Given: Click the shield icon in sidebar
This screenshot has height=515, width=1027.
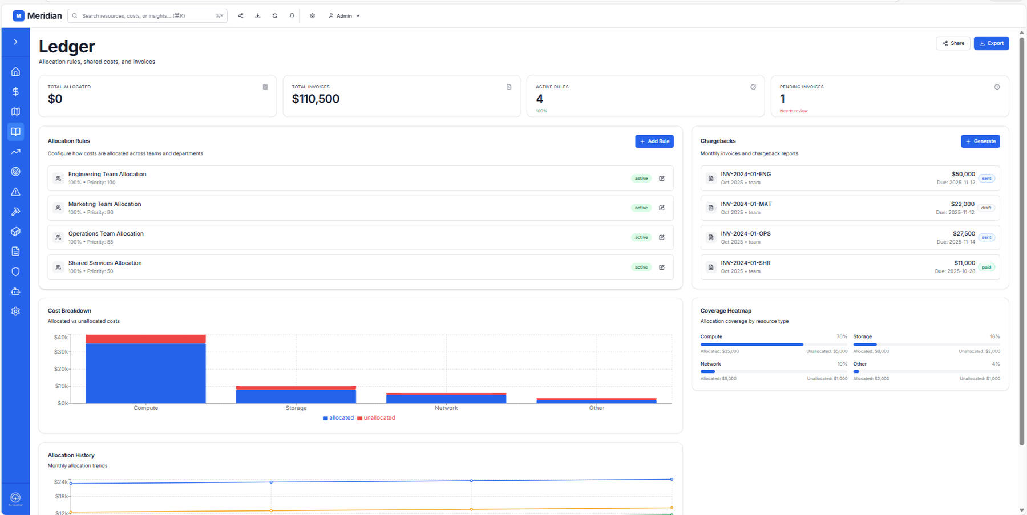Looking at the screenshot, I should click(x=15, y=271).
